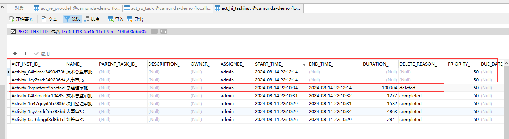Click the 组长审批 name cell
The height and width of the screenshot is (139, 509).
tap(82, 120)
